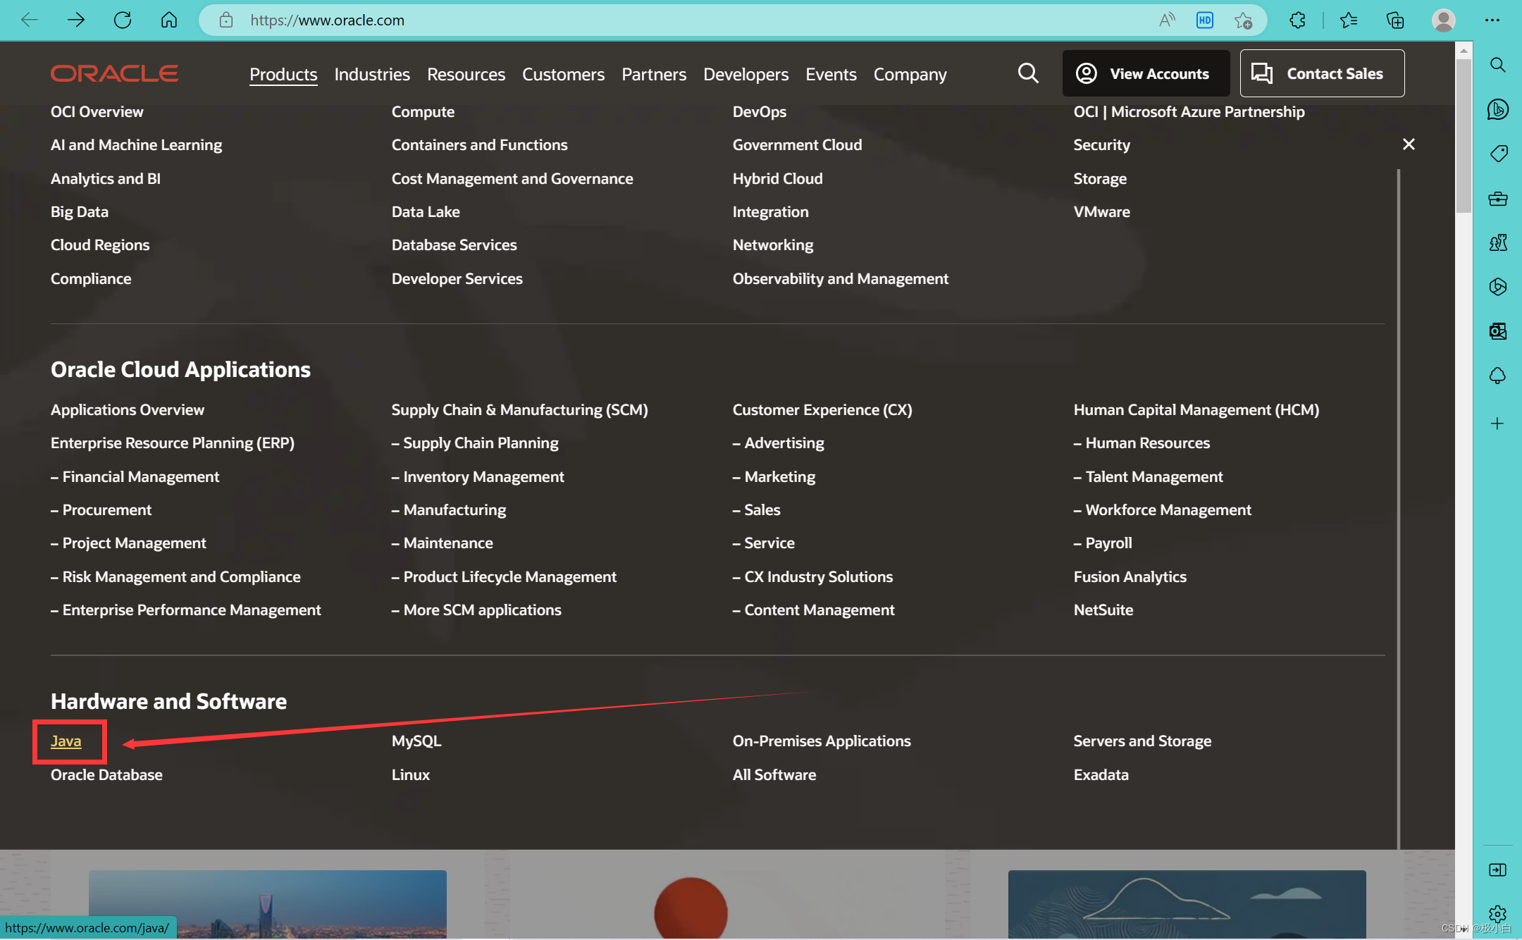Open the Java link
This screenshot has width=1522, height=940.
point(66,741)
